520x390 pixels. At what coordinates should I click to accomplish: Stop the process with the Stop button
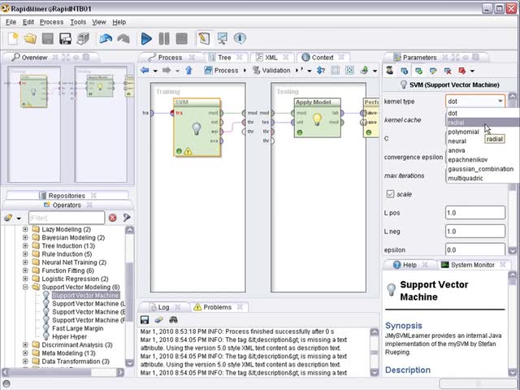pos(181,39)
